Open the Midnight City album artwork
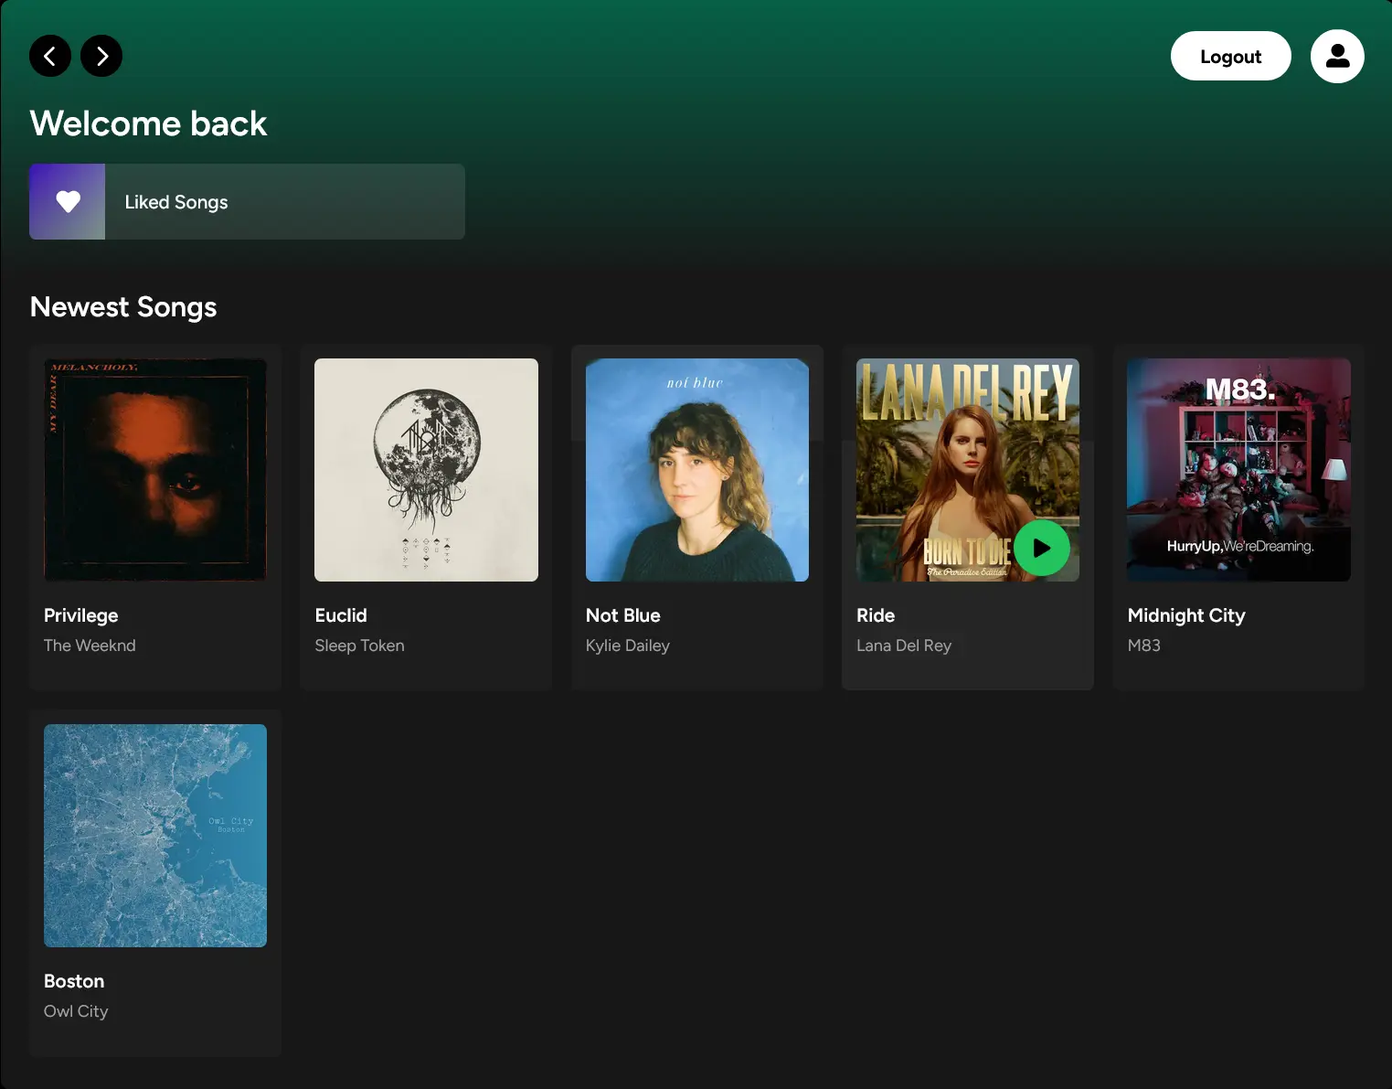Viewport: 1392px width, 1089px height. (x=1238, y=470)
